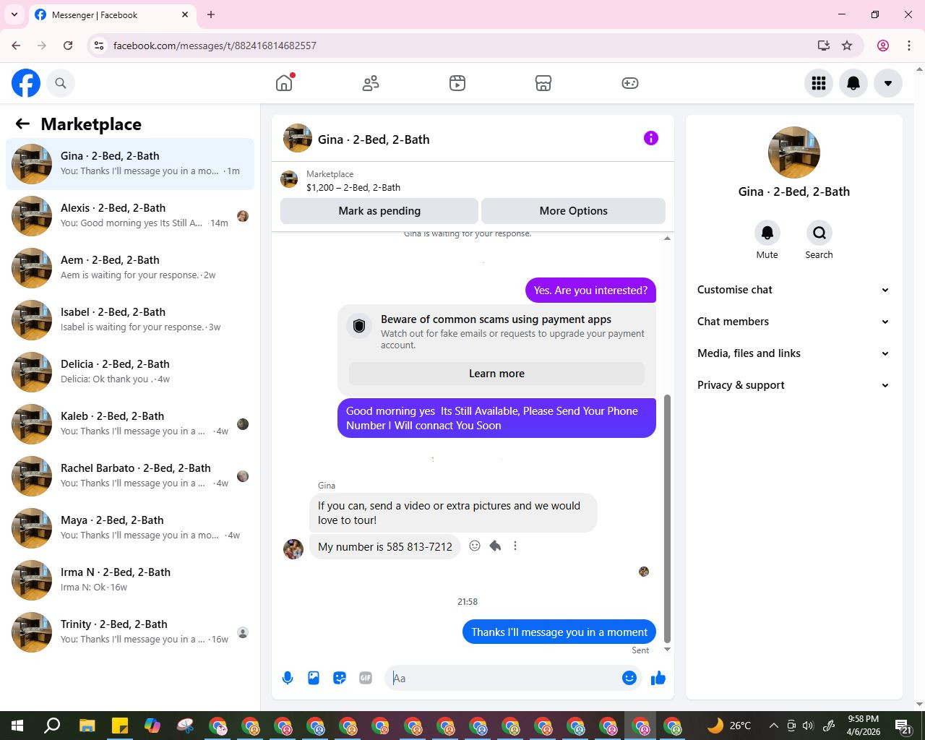Screen dimensions: 925x740
Task: React to the phone number message
Action: point(475,546)
